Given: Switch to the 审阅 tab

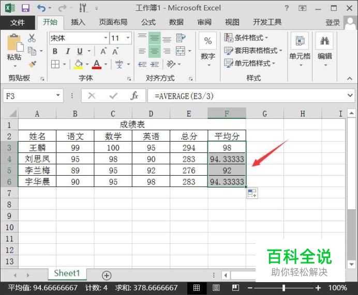Looking at the screenshot, I should [204, 22].
